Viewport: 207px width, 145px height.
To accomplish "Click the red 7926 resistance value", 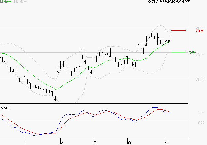I will (200, 31).
